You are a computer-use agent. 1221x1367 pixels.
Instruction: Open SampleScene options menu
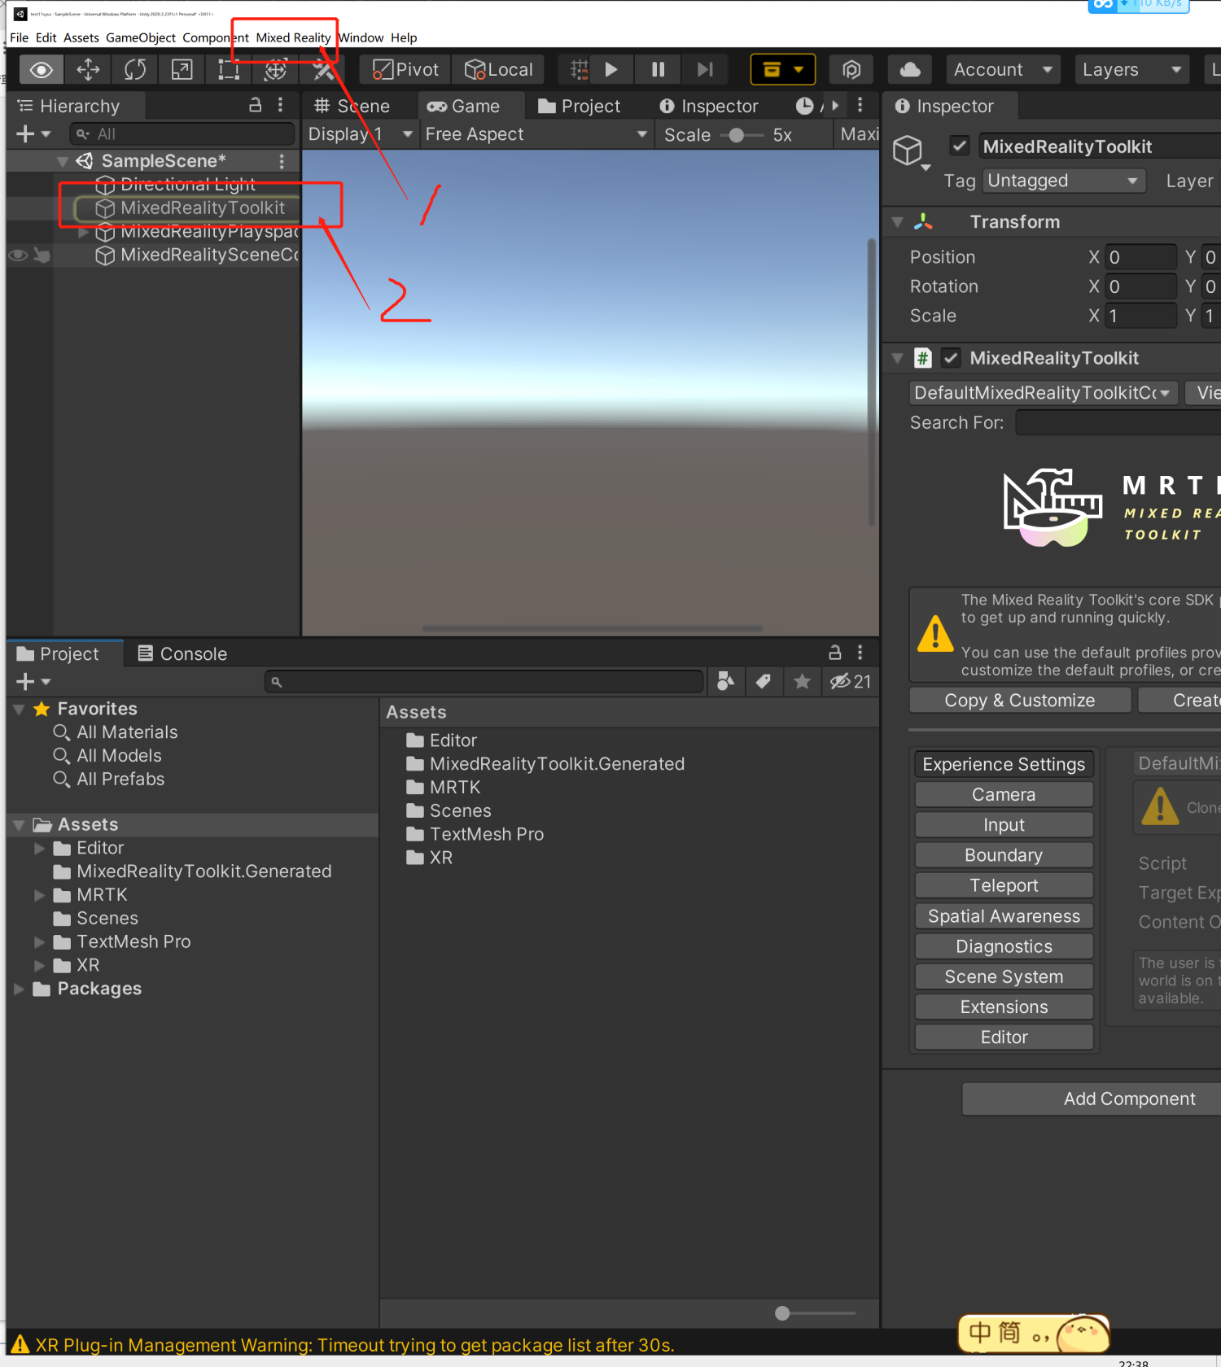tap(282, 161)
